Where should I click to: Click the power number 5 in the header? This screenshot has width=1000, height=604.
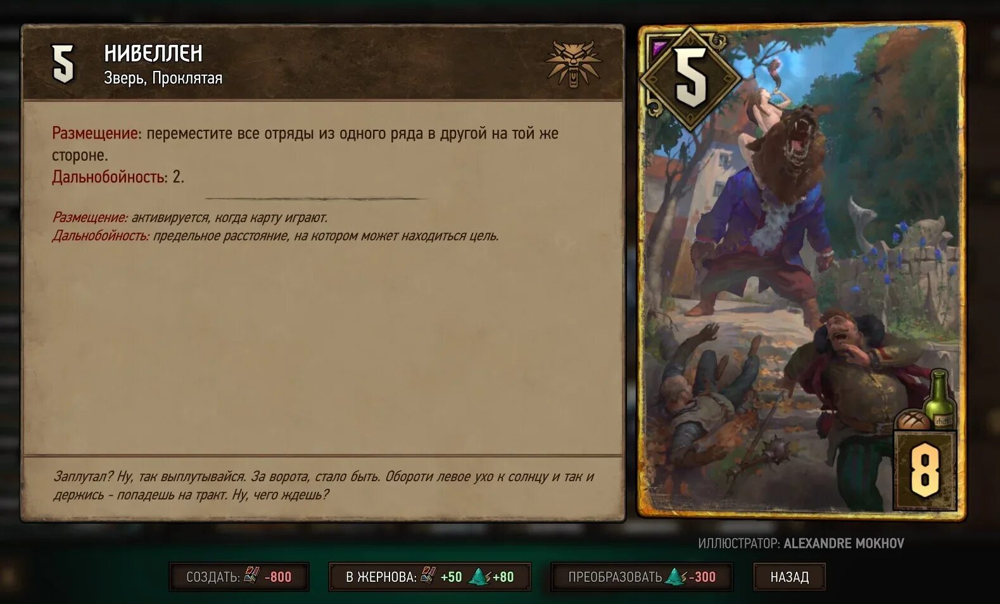63,64
